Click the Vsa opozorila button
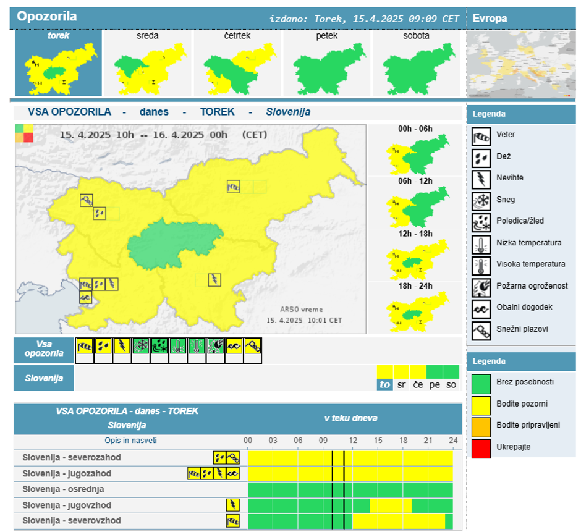The height and width of the screenshot is (532, 581). pyautogui.click(x=44, y=350)
